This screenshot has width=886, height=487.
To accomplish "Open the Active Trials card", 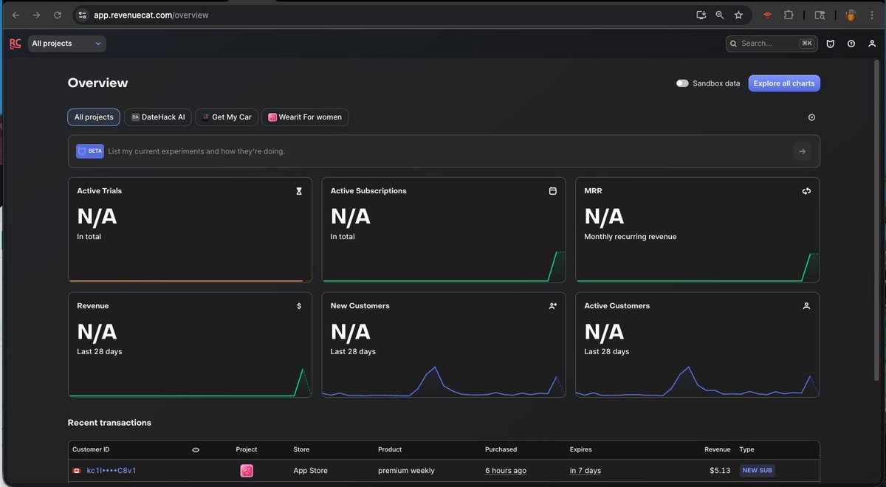I will pyautogui.click(x=190, y=229).
